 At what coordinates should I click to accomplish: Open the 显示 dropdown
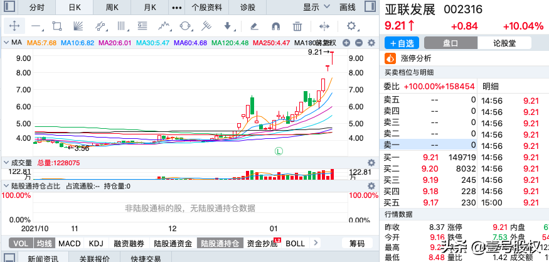point(316,7)
